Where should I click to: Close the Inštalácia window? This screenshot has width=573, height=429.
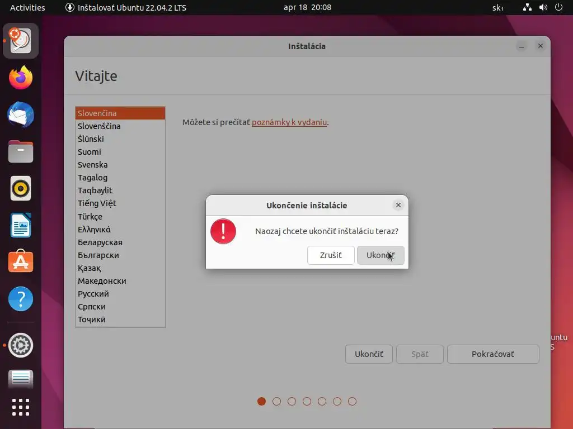(541, 46)
